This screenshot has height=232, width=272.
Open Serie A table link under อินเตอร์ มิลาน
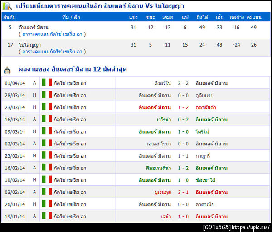tap(52, 34)
